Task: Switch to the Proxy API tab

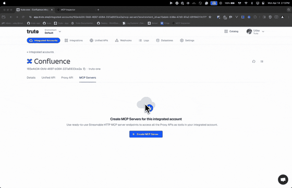Action: point(67,78)
